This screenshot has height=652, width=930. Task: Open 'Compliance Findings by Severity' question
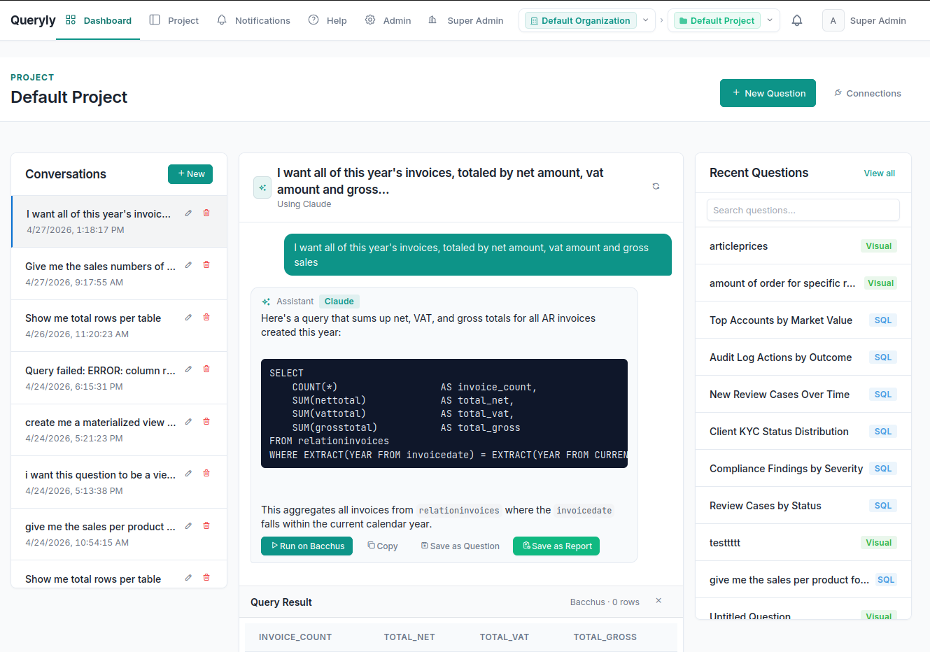803,469
